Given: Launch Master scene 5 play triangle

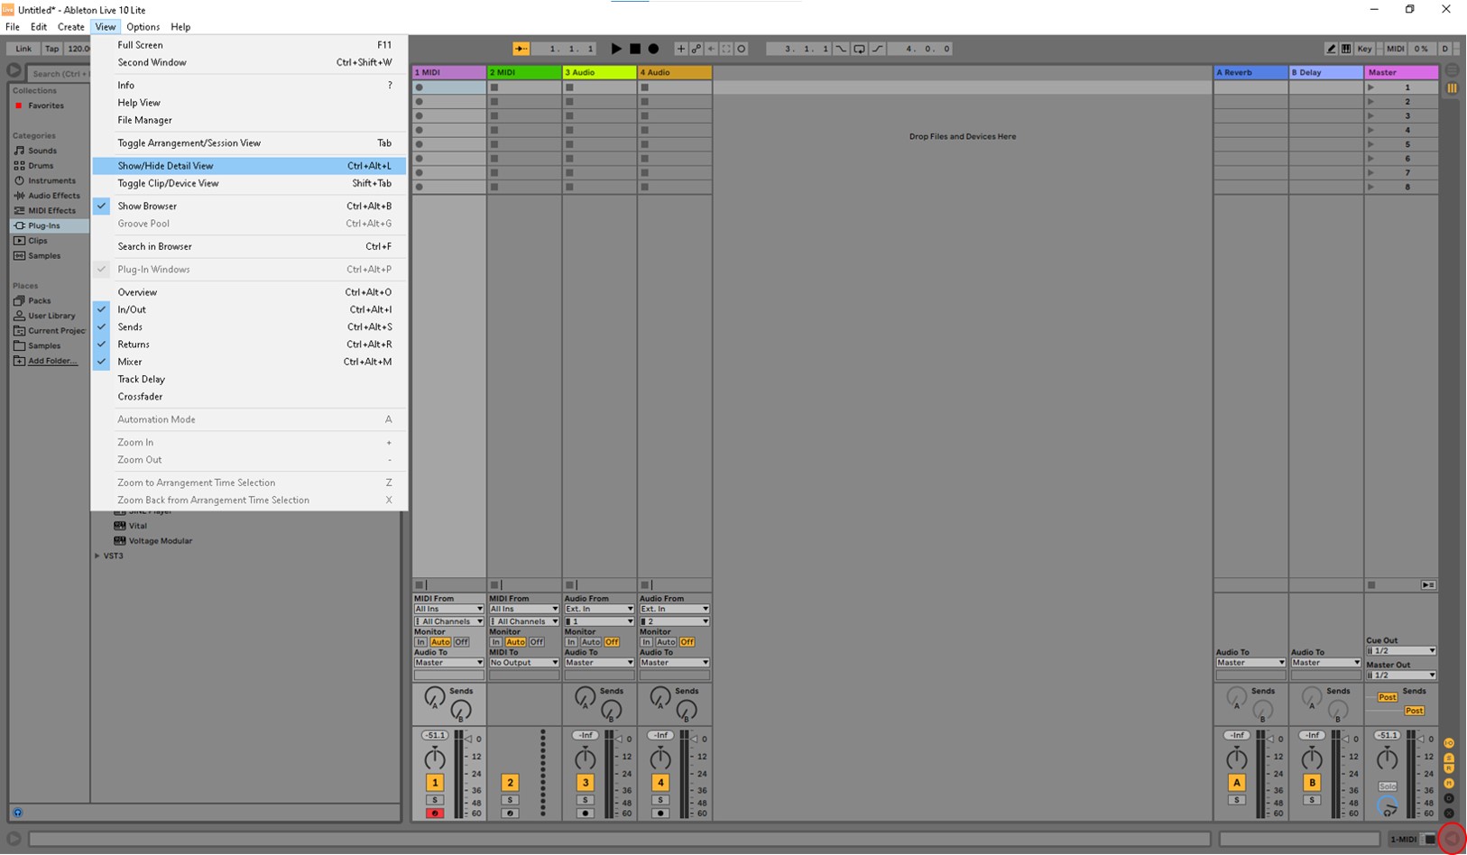Looking at the screenshot, I should [x=1370, y=144].
